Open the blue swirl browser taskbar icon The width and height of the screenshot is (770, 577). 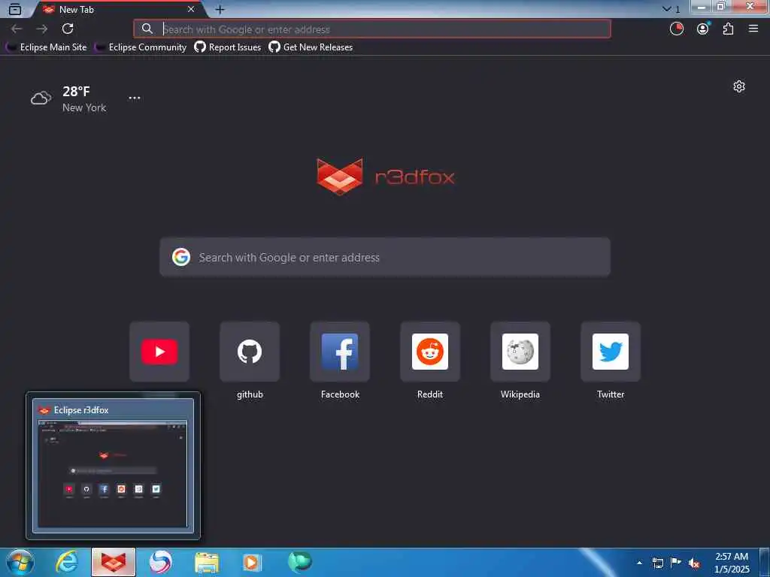(160, 562)
